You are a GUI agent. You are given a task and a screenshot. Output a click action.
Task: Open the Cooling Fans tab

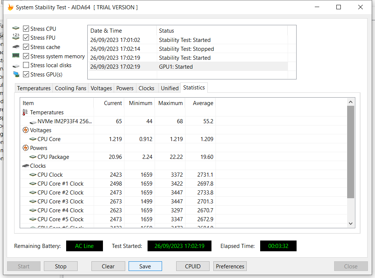tap(71, 88)
